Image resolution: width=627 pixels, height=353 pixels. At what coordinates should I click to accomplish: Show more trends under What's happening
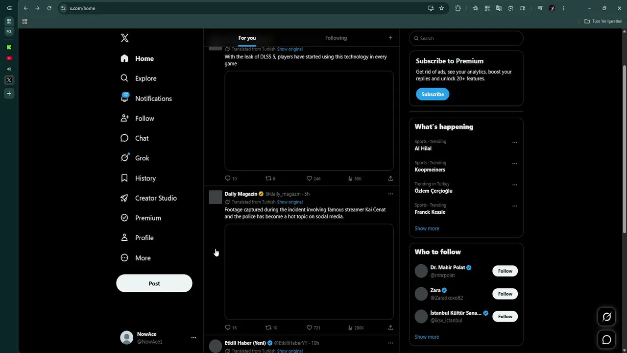(427, 228)
